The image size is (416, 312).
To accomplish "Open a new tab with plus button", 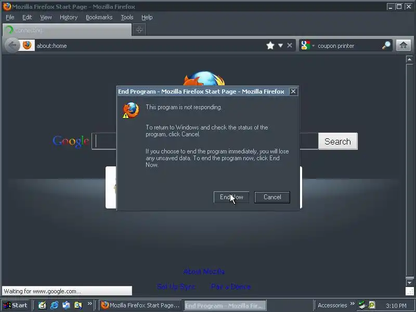I will click(x=139, y=30).
